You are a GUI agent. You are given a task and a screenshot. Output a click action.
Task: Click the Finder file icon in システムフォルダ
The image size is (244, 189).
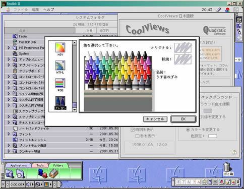tap(15, 36)
